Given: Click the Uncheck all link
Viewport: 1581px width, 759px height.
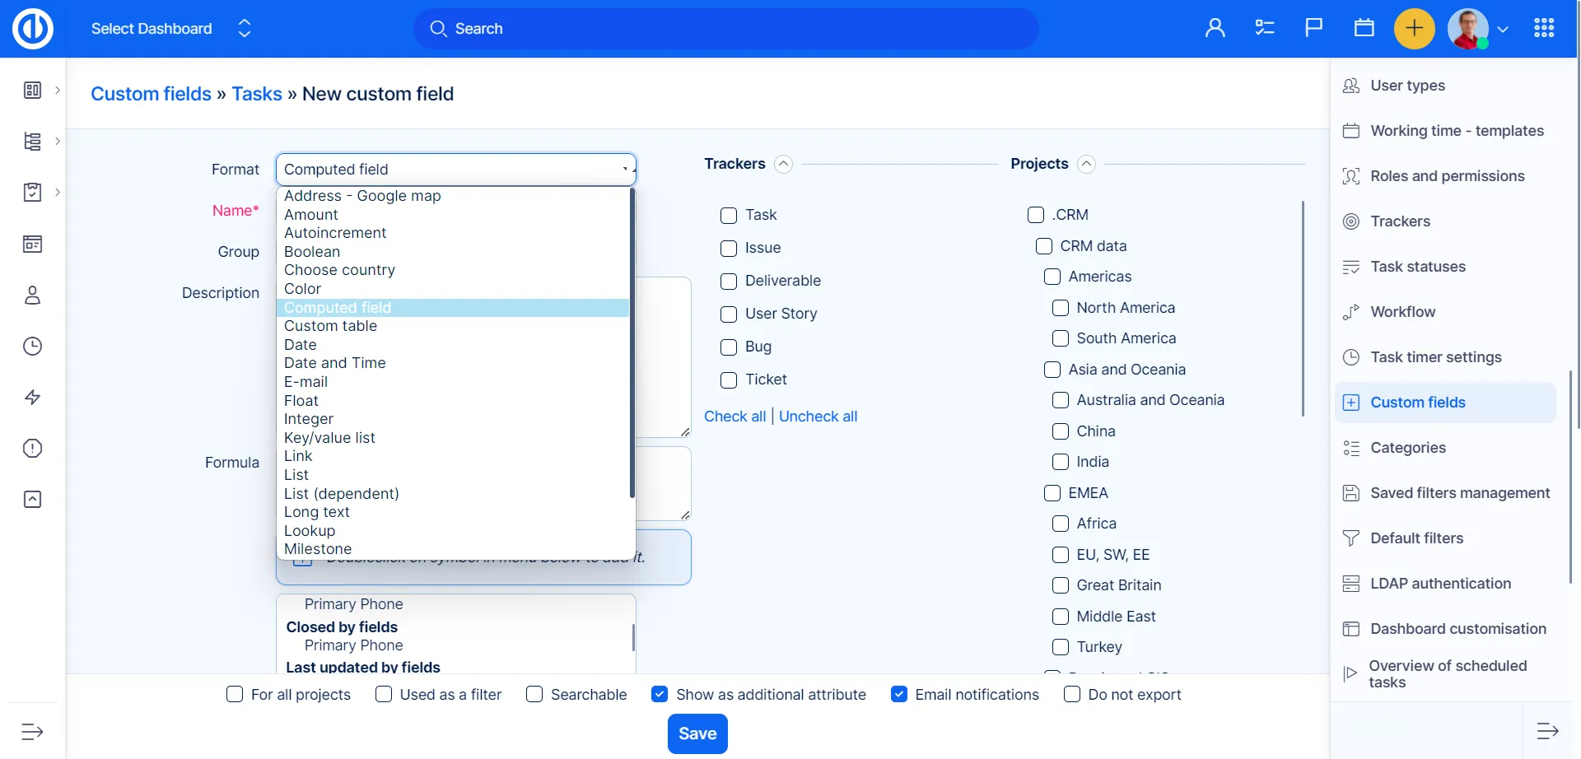Looking at the screenshot, I should coord(818,417).
